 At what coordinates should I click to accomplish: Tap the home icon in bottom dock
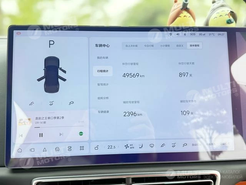(20, 150)
